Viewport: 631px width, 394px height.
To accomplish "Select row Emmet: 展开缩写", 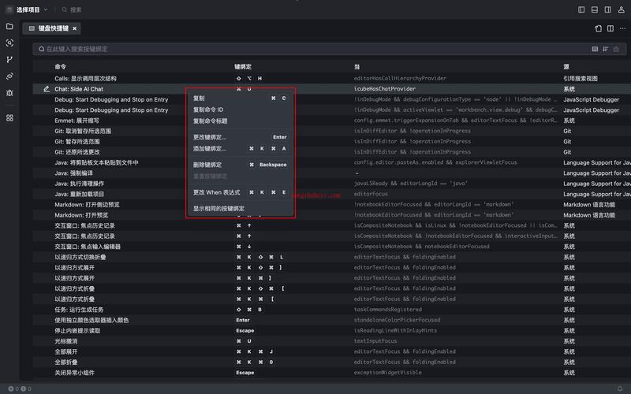I will tap(331, 121).
